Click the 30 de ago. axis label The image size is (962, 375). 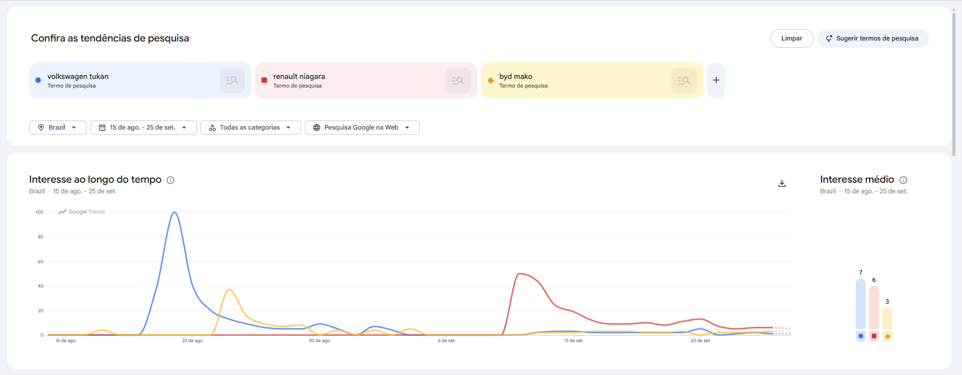[320, 341]
